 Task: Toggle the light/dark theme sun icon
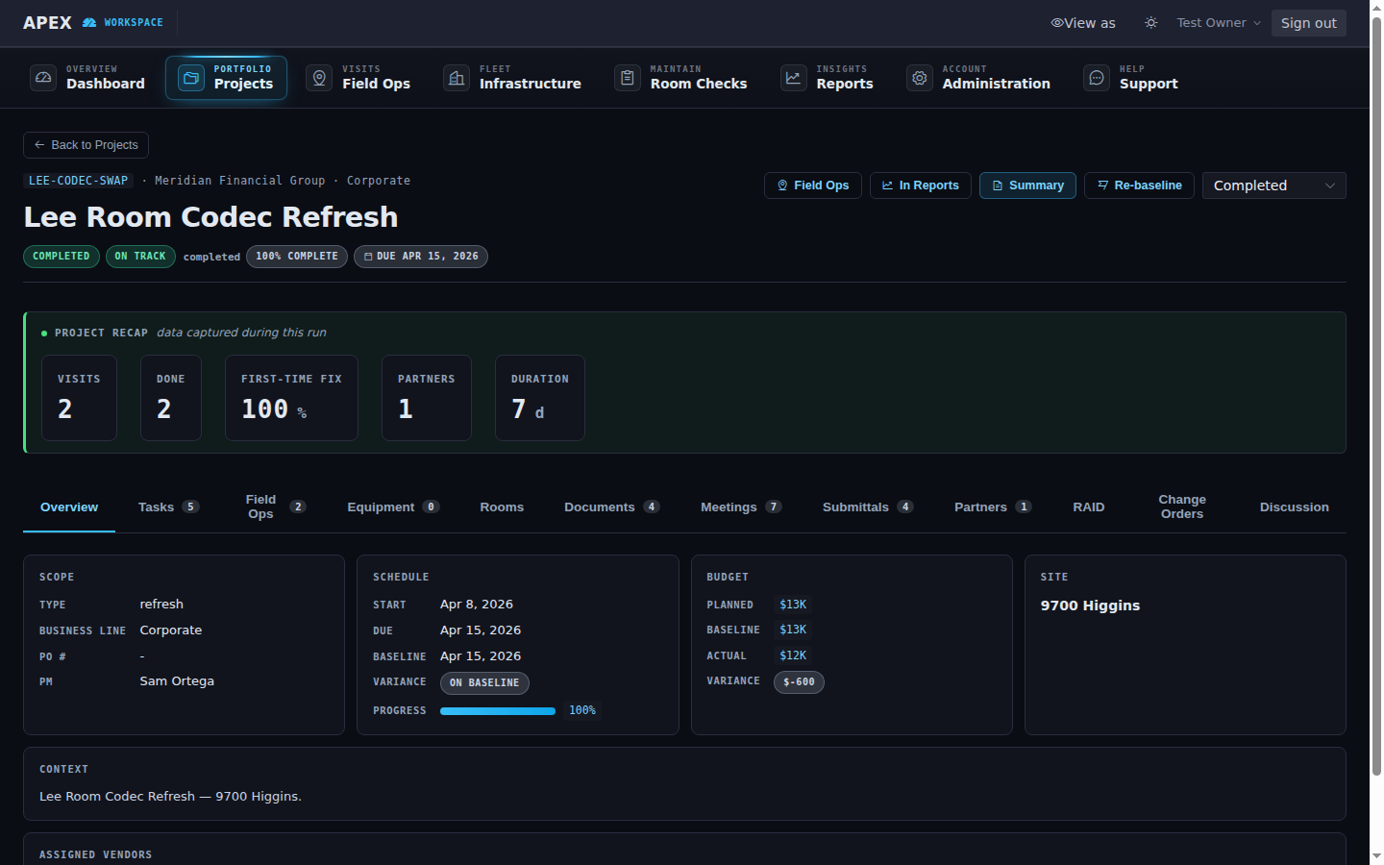[x=1150, y=22]
